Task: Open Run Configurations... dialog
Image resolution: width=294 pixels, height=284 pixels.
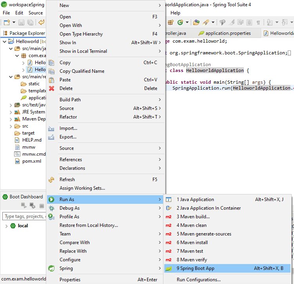Action: click(227, 280)
